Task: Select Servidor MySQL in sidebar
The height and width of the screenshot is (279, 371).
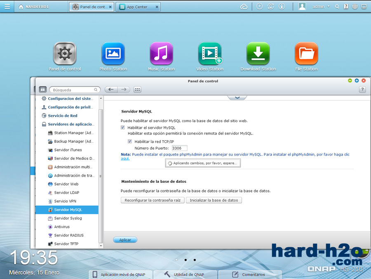Action: coord(67,210)
